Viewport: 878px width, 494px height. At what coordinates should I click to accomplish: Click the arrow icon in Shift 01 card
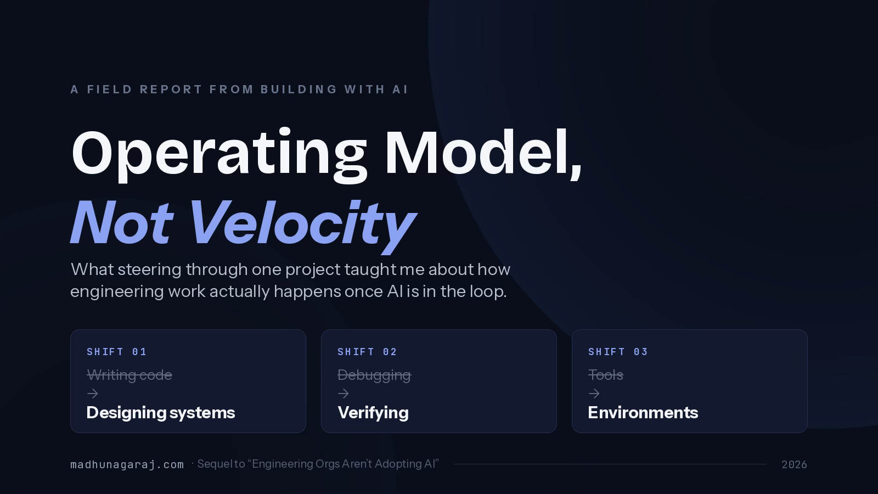93,394
